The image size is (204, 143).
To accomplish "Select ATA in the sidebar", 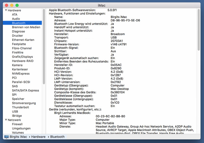I will point(15,15).
